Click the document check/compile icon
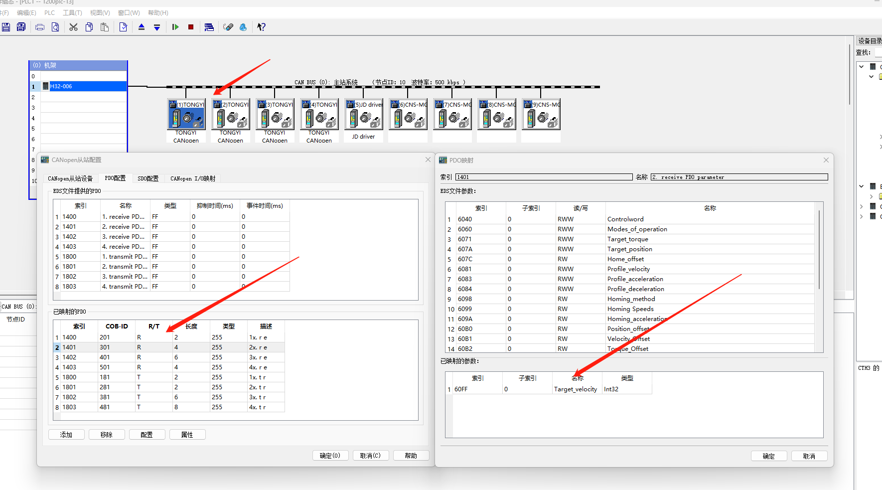 pos(123,27)
